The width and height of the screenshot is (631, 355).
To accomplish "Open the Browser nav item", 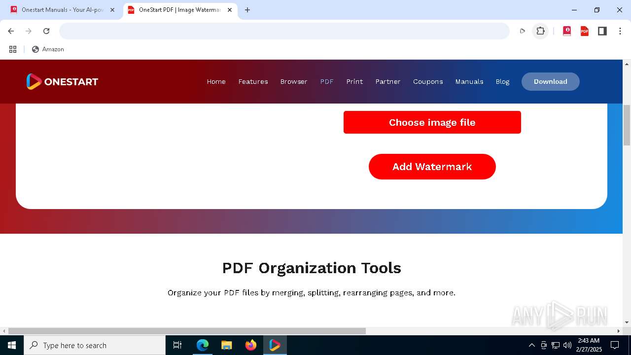I will tap(294, 81).
